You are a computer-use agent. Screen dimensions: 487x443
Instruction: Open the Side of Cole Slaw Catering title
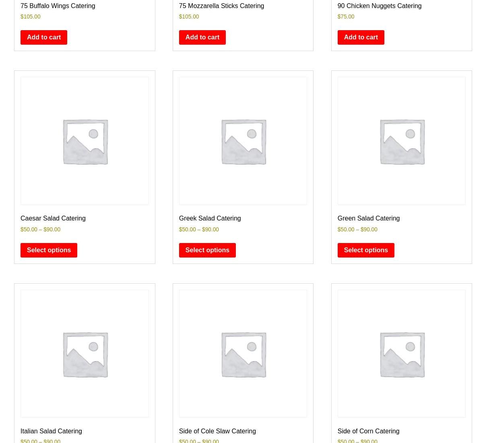pyautogui.click(x=217, y=431)
